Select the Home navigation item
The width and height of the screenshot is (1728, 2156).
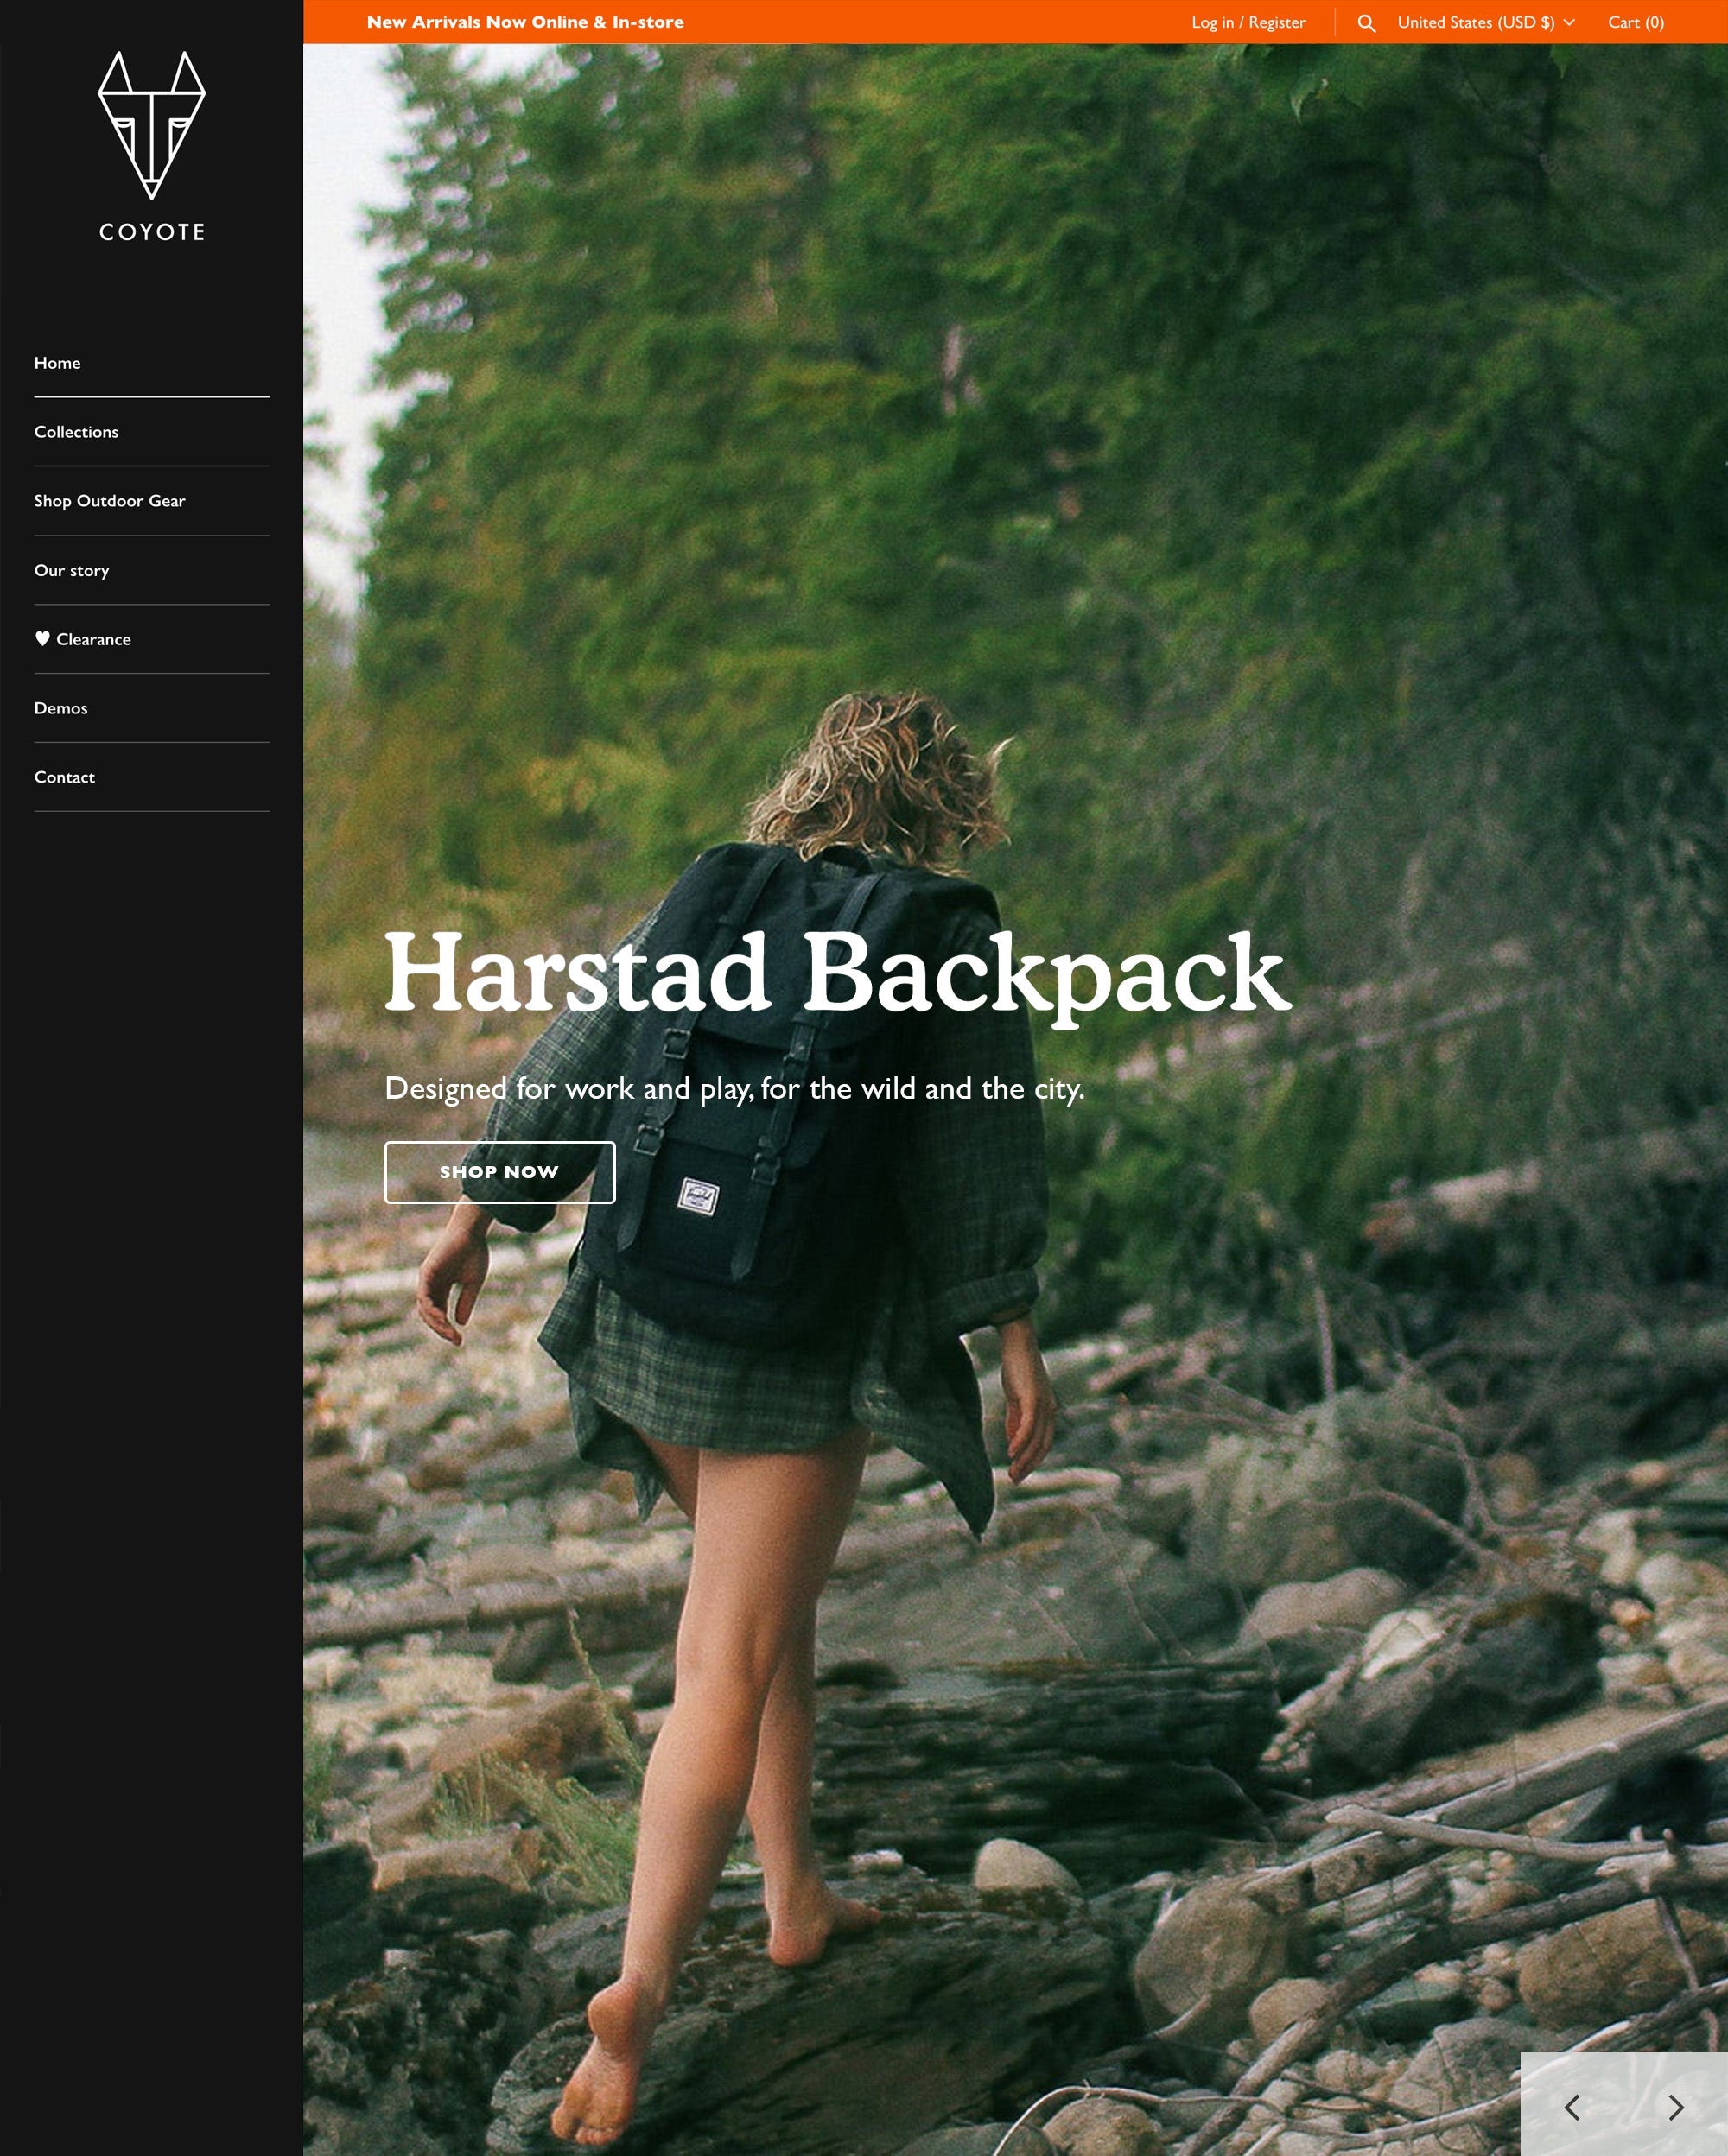(x=57, y=362)
